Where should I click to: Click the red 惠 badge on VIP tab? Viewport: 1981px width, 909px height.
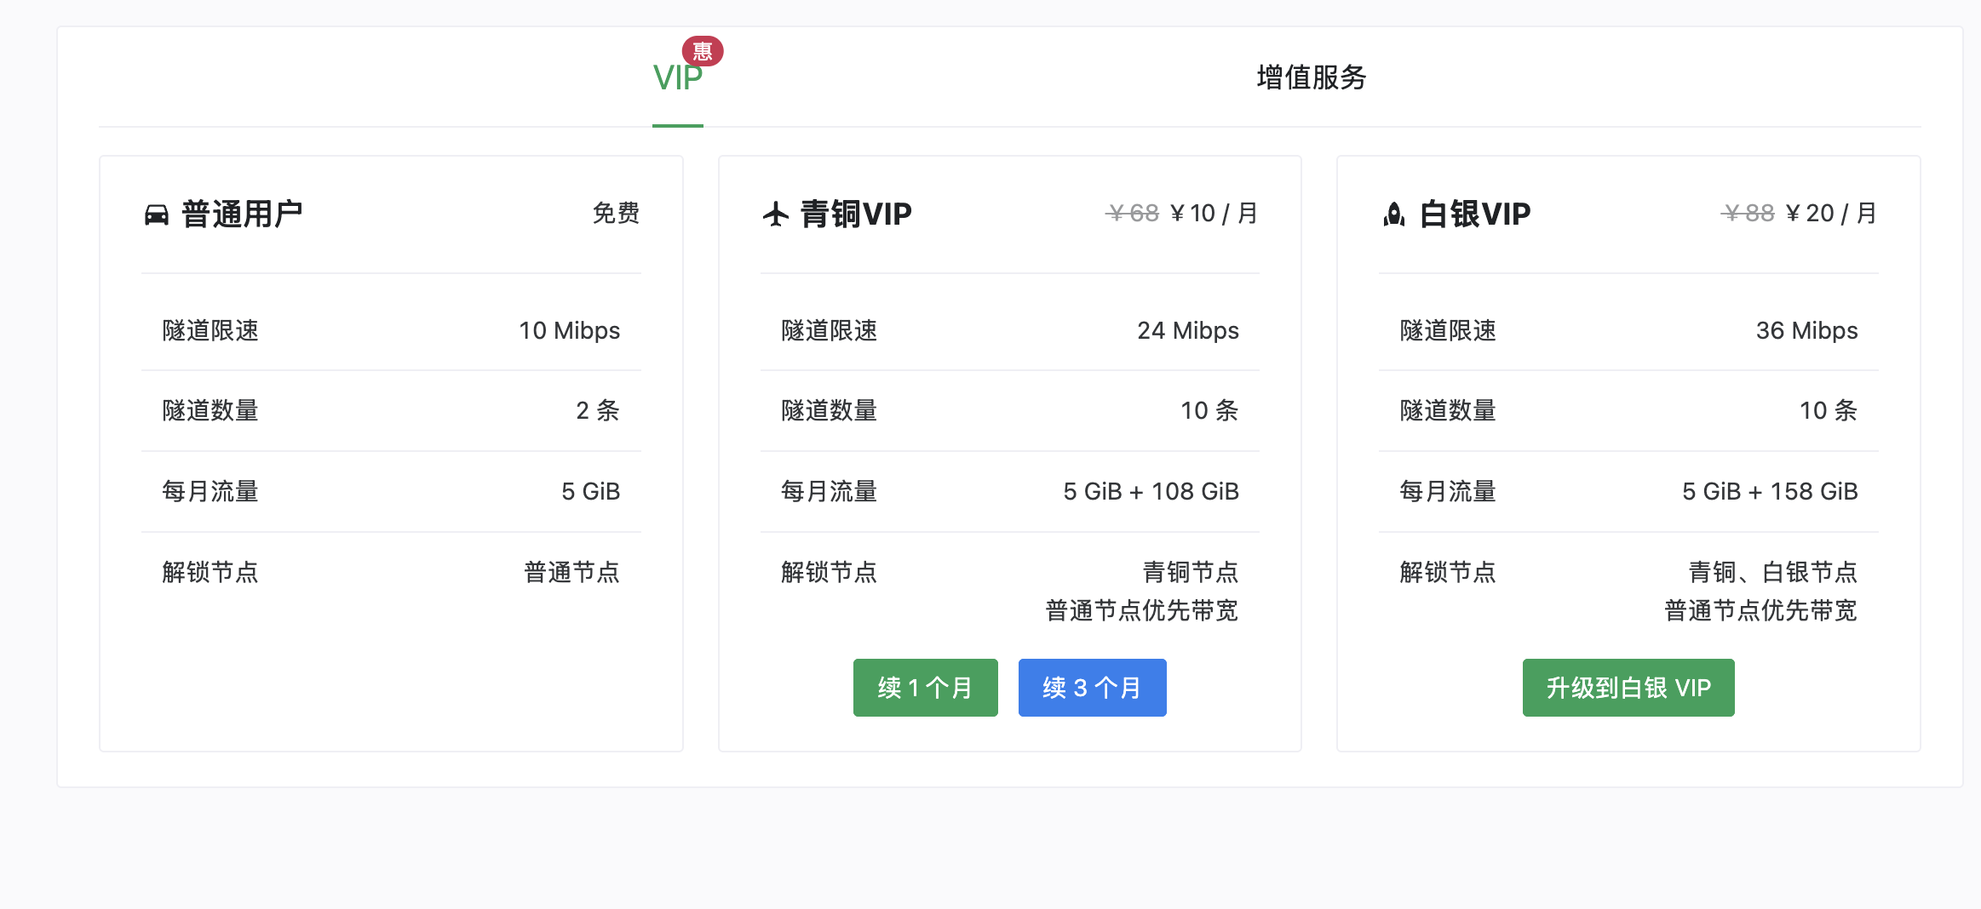pos(703,51)
